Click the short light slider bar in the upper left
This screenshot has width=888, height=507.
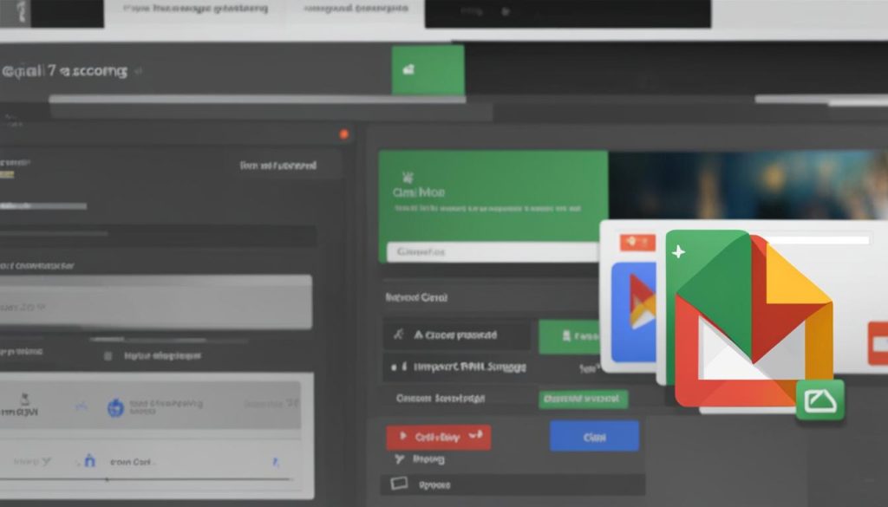coord(43,206)
